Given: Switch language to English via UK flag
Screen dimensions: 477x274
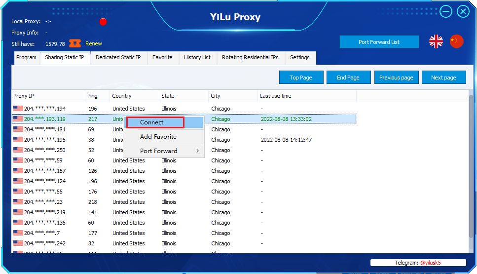Looking at the screenshot, I should click(x=436, y=41).
